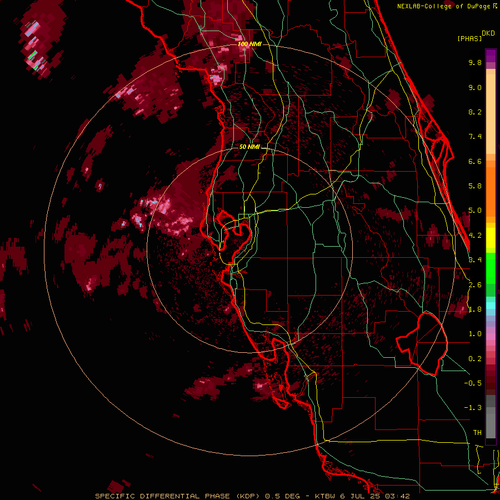Select the purple band at the scale top
The width and height of the screenshot is (500, 500).
coord(491,56)
